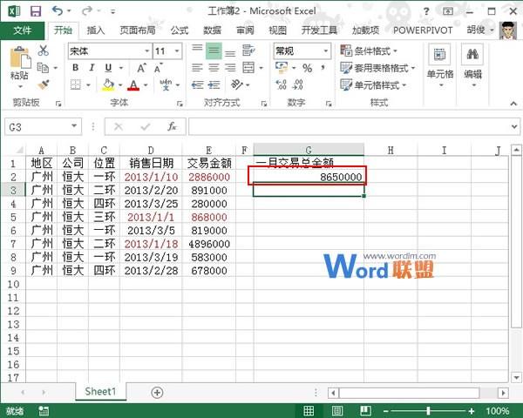Switch to the 公式 Formulas tab
Screen dimensions: 523x418
point(180,30)
